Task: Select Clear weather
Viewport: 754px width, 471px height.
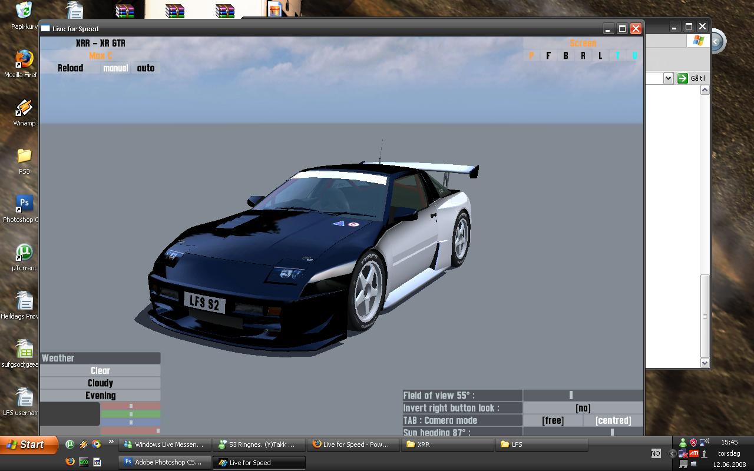Action: [x=100, y=370]
